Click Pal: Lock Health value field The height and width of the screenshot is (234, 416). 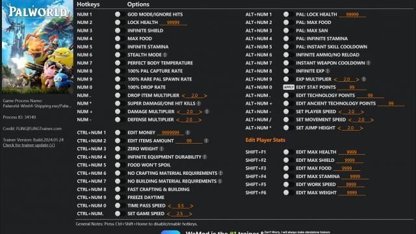(x=352, y=14)
